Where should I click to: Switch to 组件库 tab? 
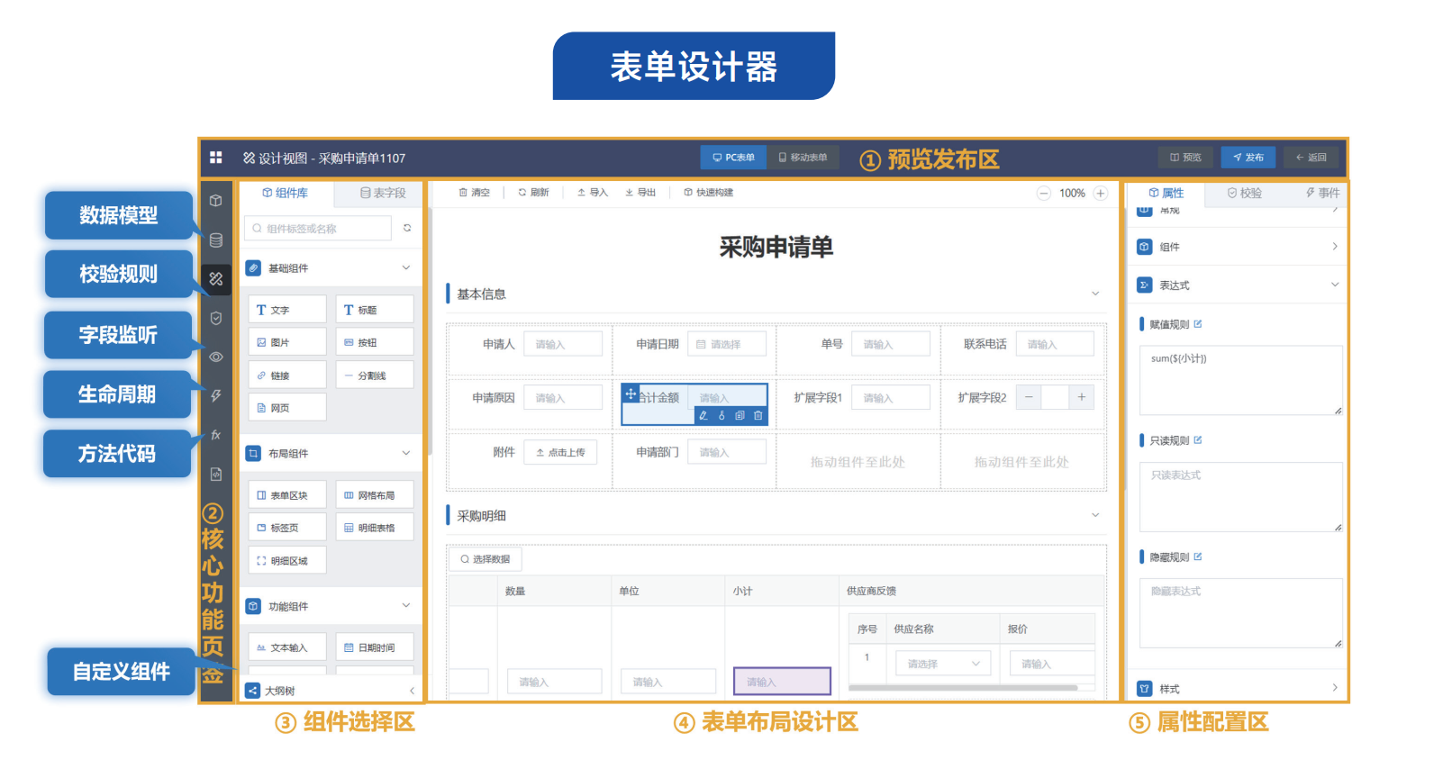coord(286,193)
